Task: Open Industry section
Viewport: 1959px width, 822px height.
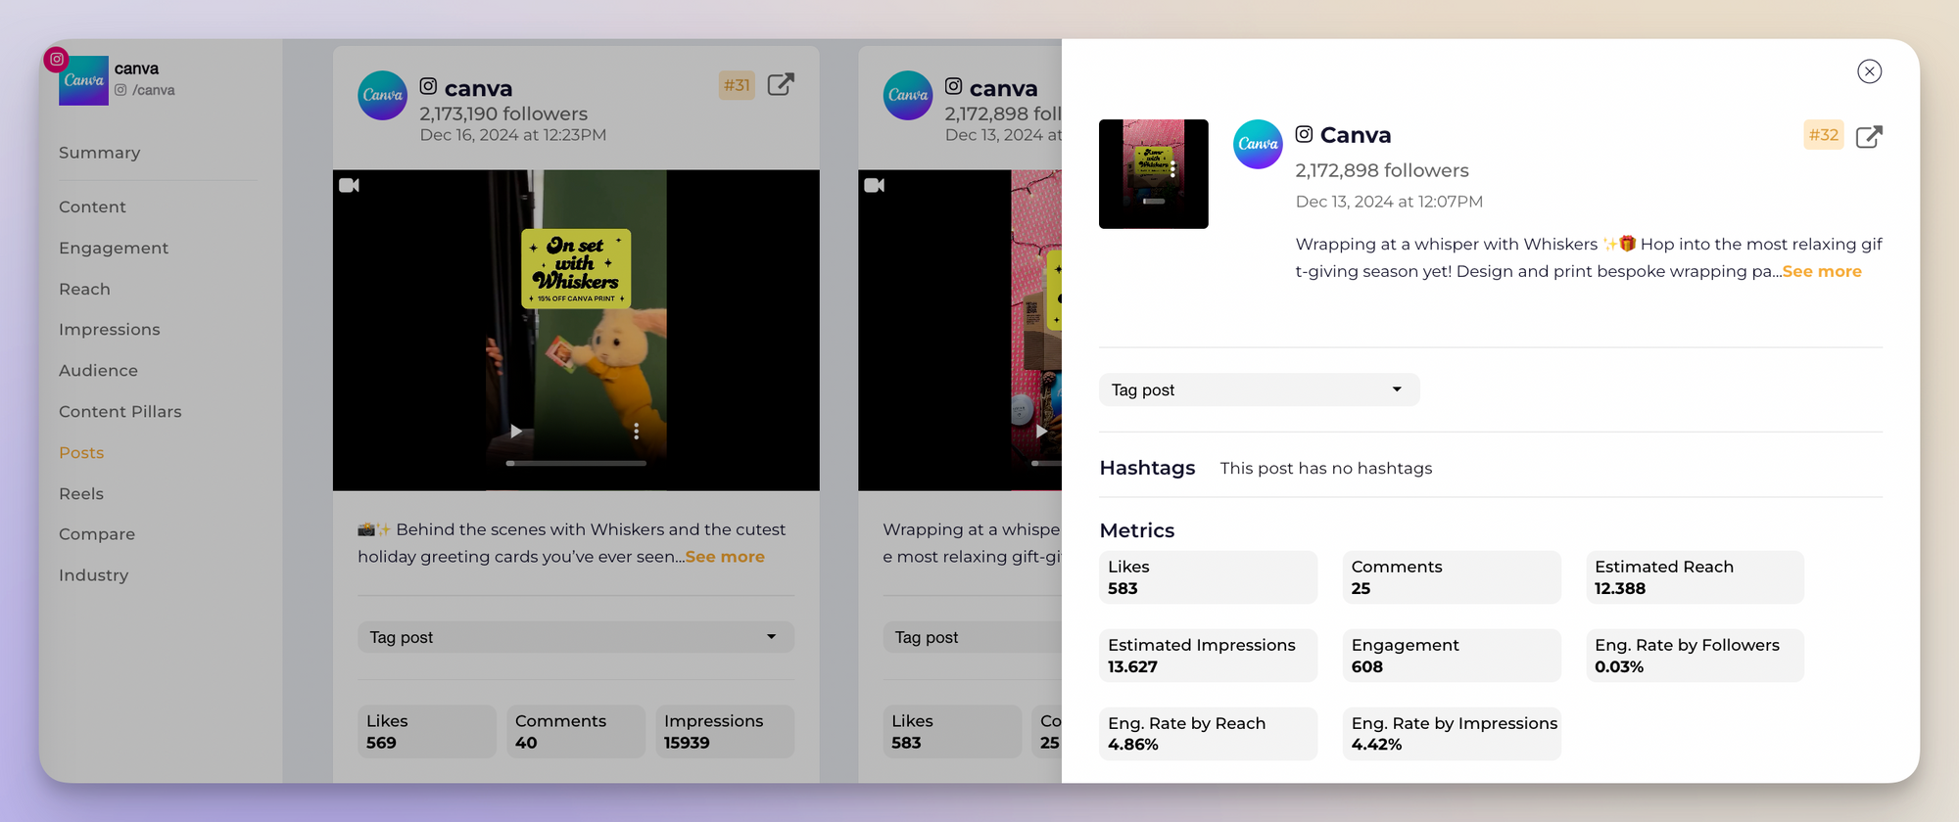Action: point(93,575)
